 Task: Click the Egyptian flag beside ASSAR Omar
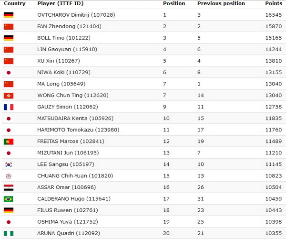(9, 187)
